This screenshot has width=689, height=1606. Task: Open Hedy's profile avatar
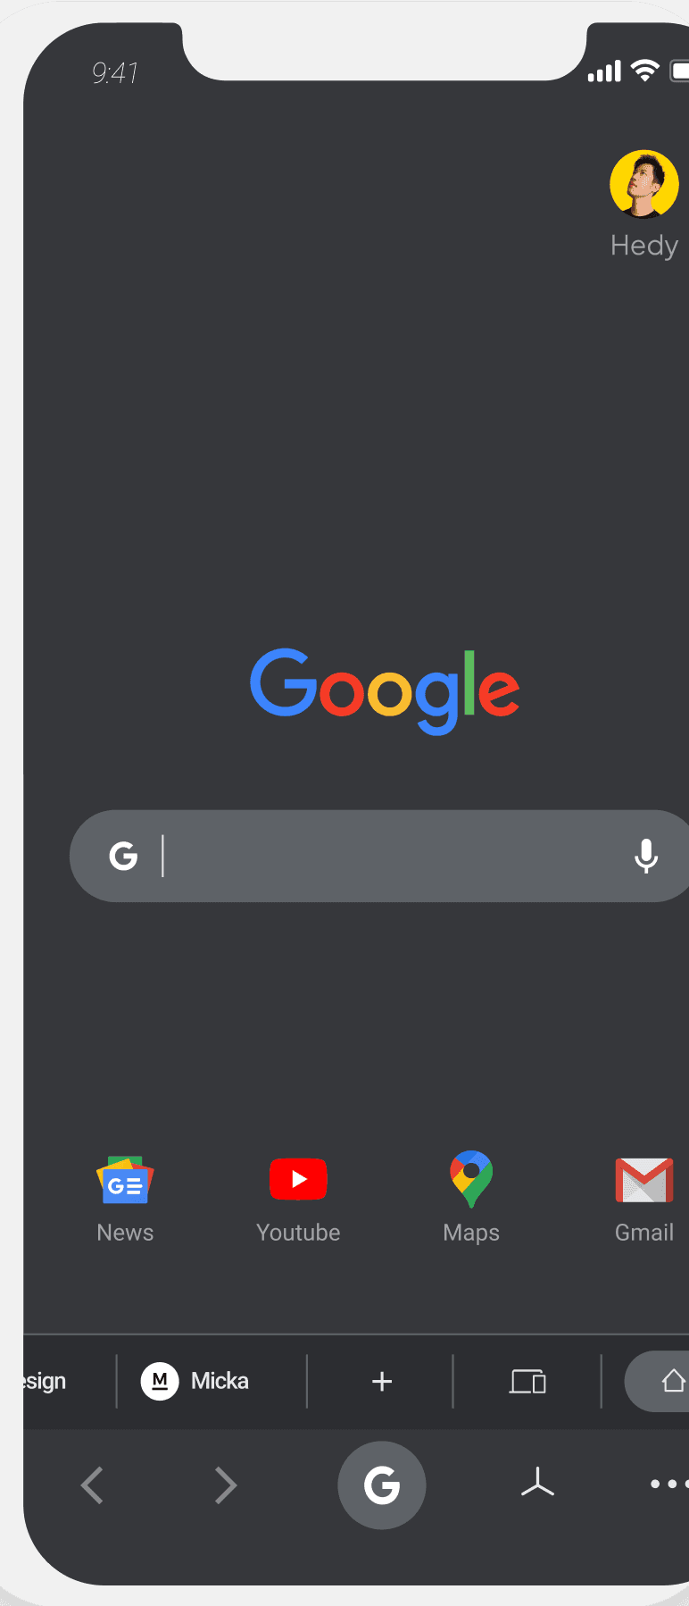pos(644,184)
